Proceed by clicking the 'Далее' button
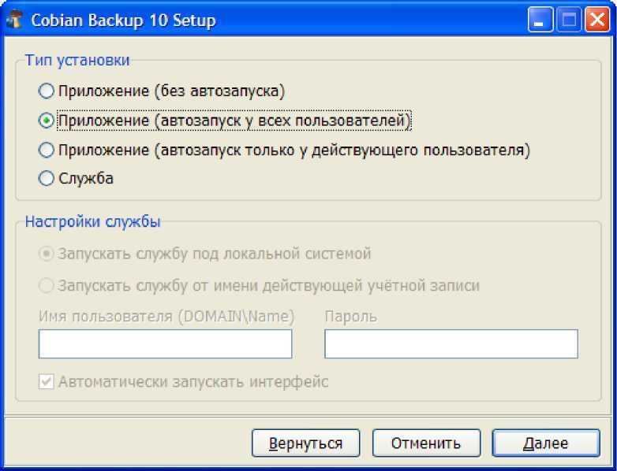Screen dimensions: 617x471 (x=546, y=443)
